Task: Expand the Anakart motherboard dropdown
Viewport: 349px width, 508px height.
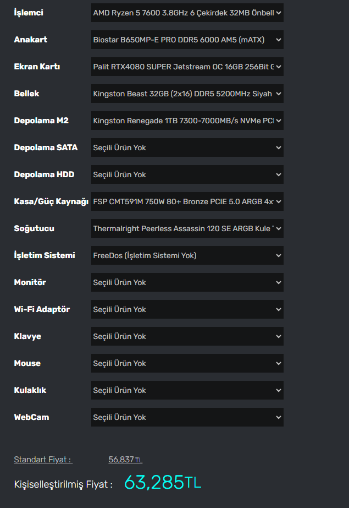Action: coord(187,40)
